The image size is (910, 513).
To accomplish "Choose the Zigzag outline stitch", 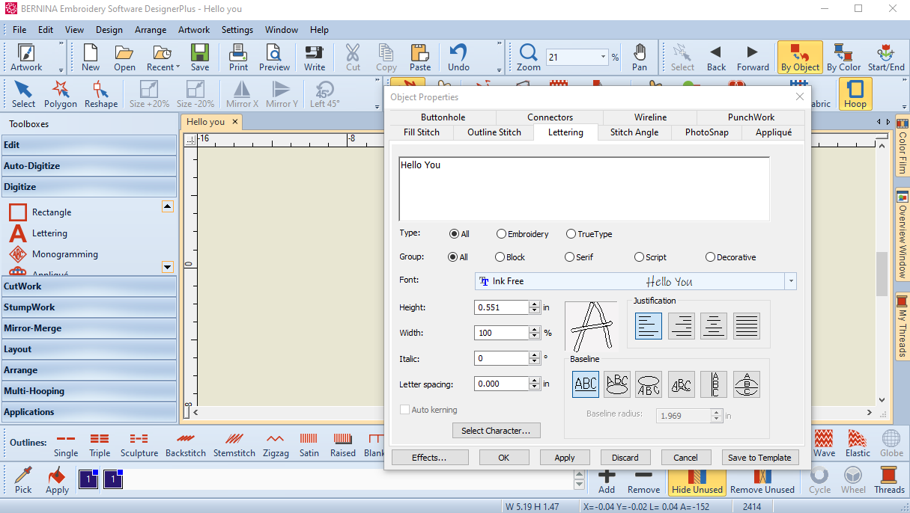I will tap(276, 444).
